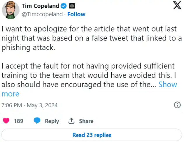Open the 7:06 PM May 3, 2024 timestamp
The width and height of the screenshot is (184, 142).
(29, 105)
